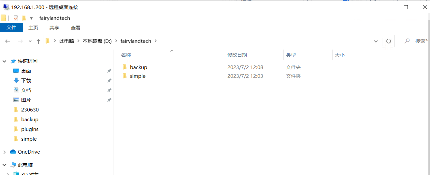The height and width of the screenshot is (175, 430).
Task: Collapse the 快速访问 tree section
Action: (5, 61)
